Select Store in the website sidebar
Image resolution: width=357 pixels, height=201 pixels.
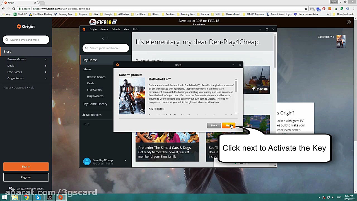pyautogui.click(x=26, y=52)
